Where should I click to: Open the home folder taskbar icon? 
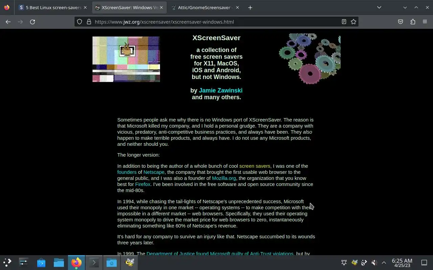[112, 262]
